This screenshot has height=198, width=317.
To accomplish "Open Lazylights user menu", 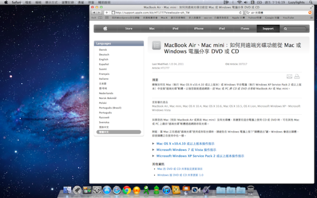I will tap(296, 2).
